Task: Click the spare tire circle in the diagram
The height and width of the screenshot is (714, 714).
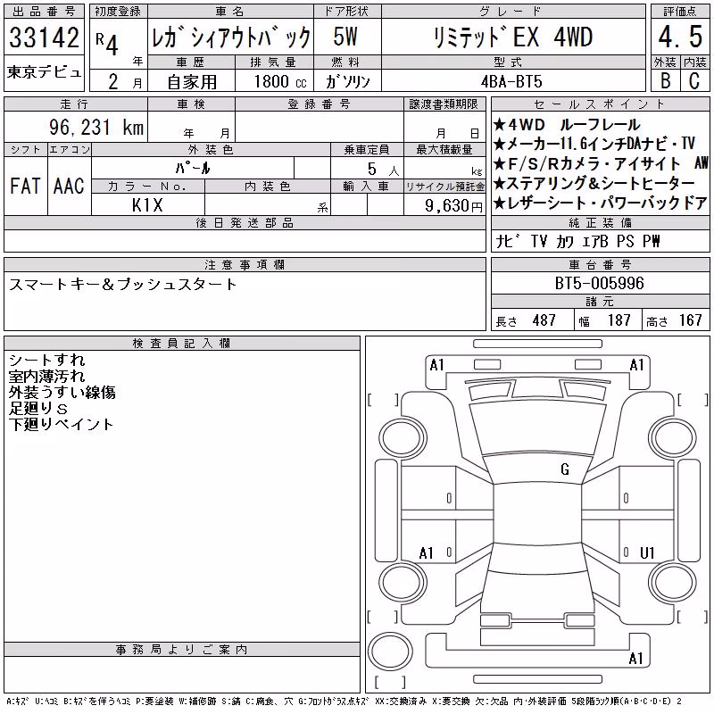Action: point(390,651)
